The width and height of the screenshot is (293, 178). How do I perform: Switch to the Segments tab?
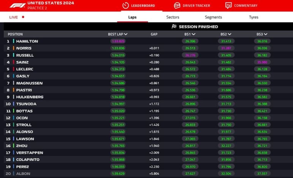[x=213, y=17]
